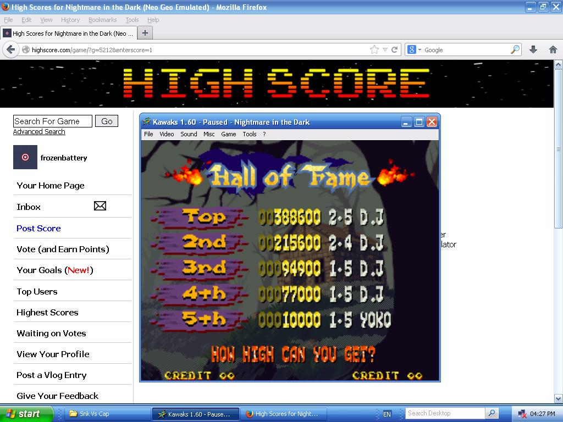Click the Kawaks window title icon
Image resolution: width=563 pixels, height=422 pixels.
click(x=146, y=121)
